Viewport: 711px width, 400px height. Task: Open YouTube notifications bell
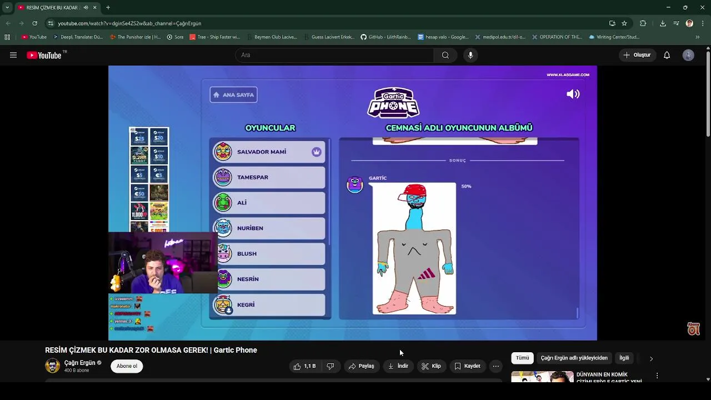[x=667, y=55]
